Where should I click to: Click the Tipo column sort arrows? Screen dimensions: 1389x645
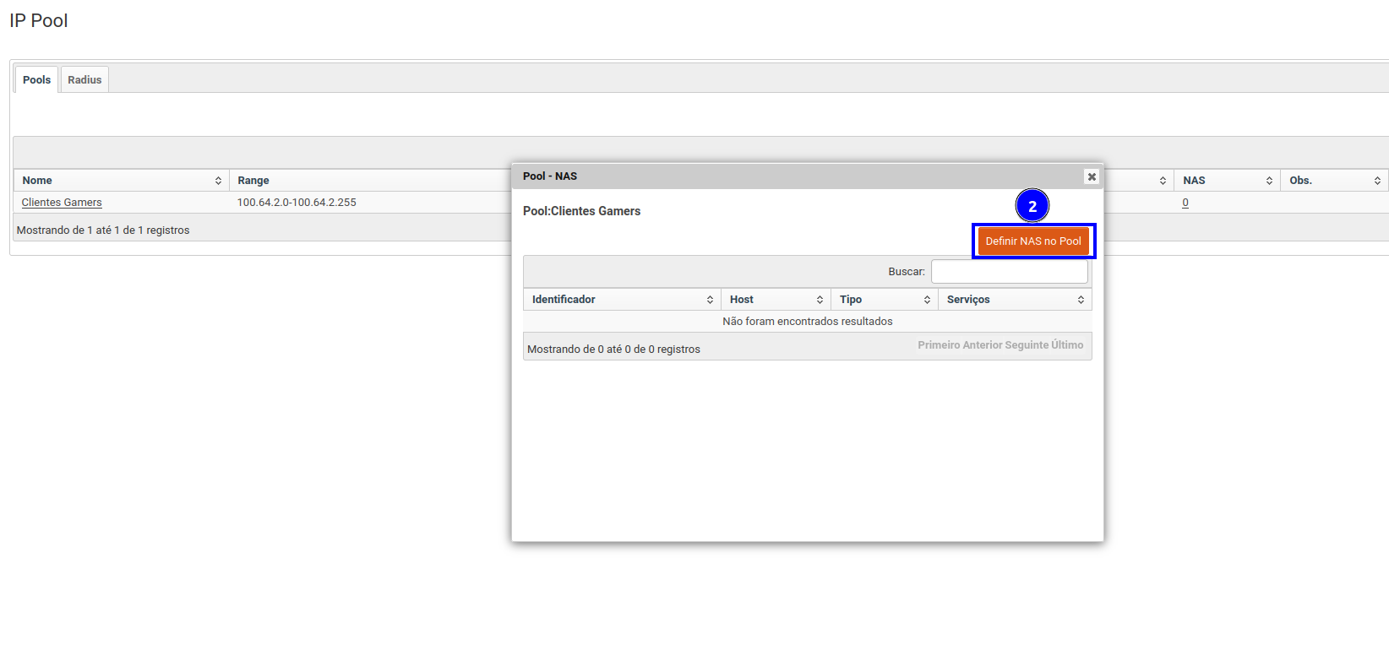927,300
